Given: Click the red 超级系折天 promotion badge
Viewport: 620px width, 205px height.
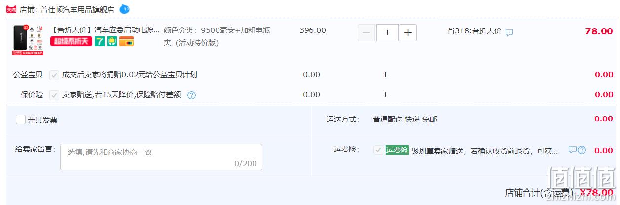Looking at the screenshot, I should click(72, 42).
